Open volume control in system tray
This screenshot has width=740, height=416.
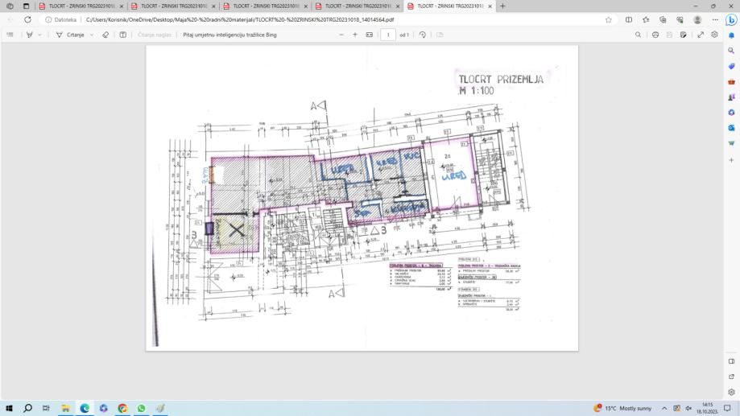point(688,408)
